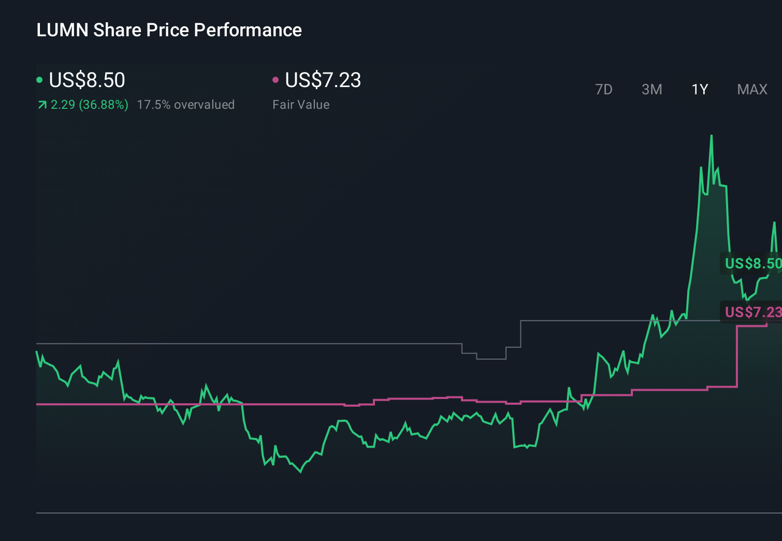Expand the Fair Value details
The height and width of the screenshot is (541, 782).
coord(301,105)
